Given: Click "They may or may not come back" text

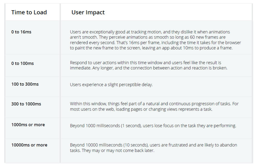Looking at the screenshot, I should coord(118,150).
